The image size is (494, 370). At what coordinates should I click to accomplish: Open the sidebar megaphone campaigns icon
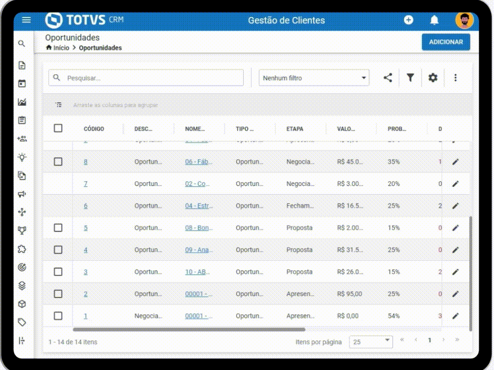tap(22, 194)
